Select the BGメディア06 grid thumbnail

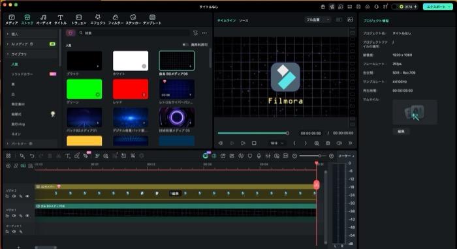click(x=177, y=61)
